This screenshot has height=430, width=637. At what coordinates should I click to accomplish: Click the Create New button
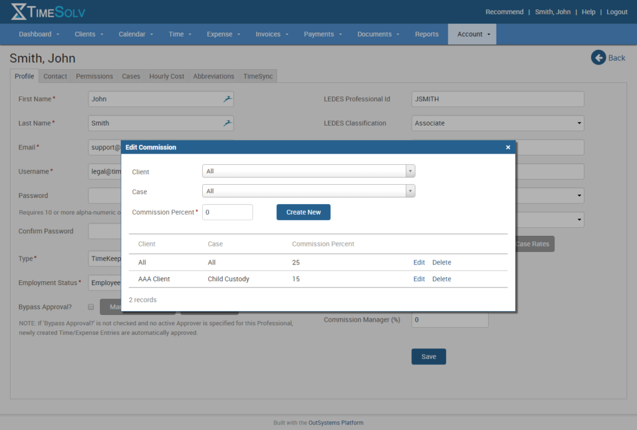click(303, 212)
